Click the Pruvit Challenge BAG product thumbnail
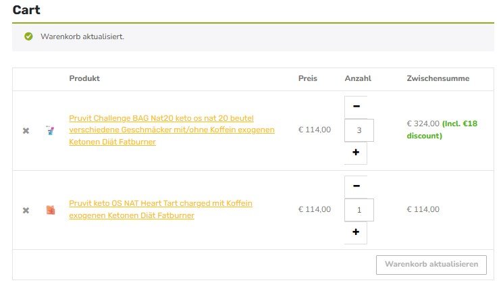Viewport: 503px width, 291px height. point(49,130)
